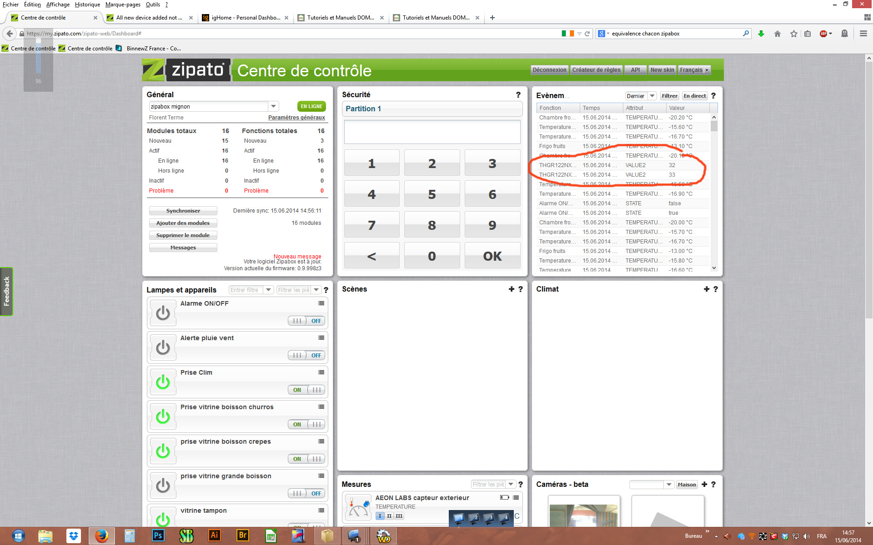This screenshot has width=873, height=545.
Task: Switch to igHome Personal Dashboard tab
Action: [x=246, y=18]
